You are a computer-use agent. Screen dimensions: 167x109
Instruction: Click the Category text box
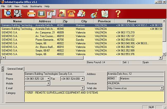click(94, 96)
